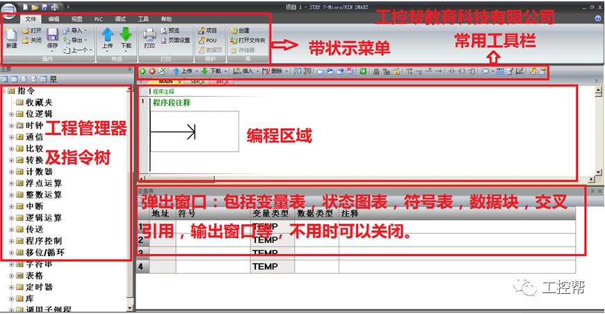Click the toolbar 下载 download icon
The height and width of the screenshot is (314, 605).
[205, 71]
